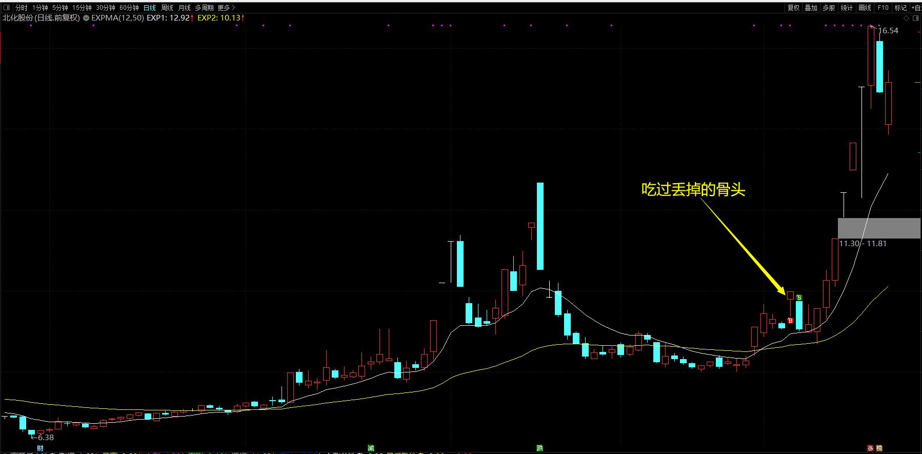Select the 30分钟 period tab
Viewport: 922px width, 454px height.
pyautogui.click(x=106, y=8)
